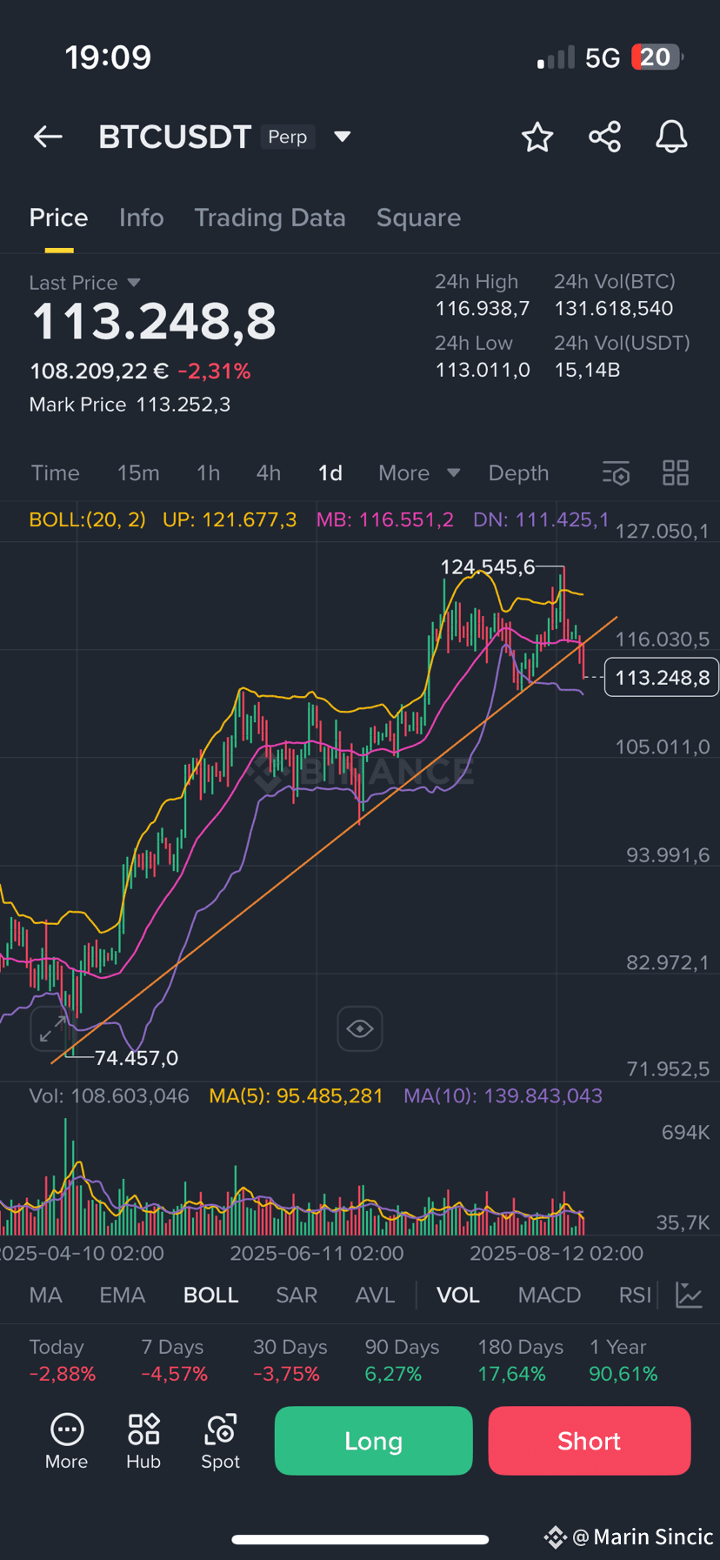Image resolution: width=720 pixels, height=1560 pixels.
Task: Expand the More timeframes dropdown
Action: coord(419,473)
